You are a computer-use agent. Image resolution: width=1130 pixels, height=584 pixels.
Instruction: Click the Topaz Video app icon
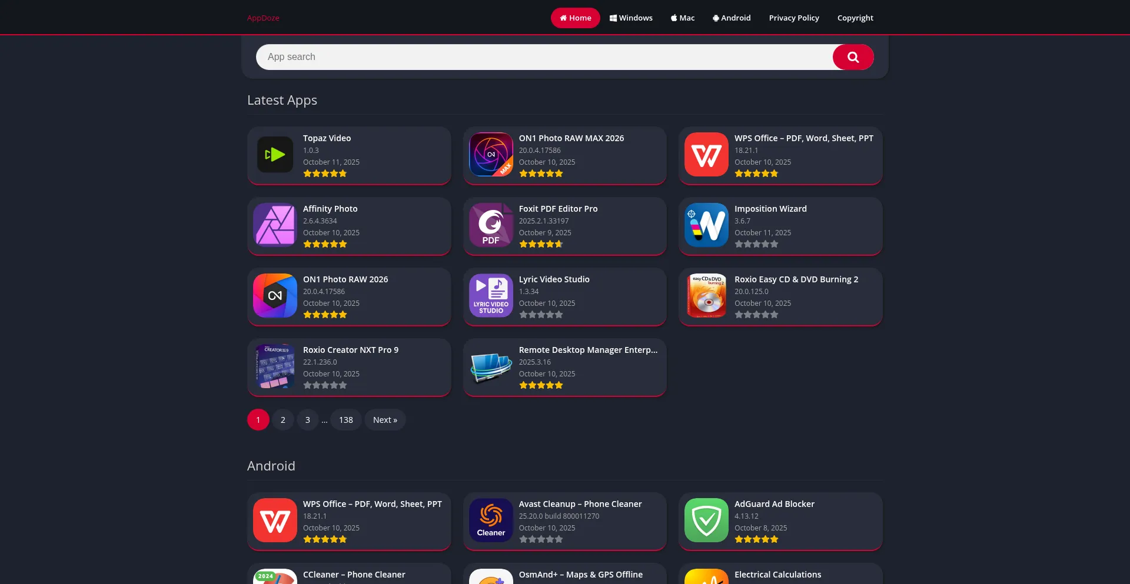click(x=275, y=155)
